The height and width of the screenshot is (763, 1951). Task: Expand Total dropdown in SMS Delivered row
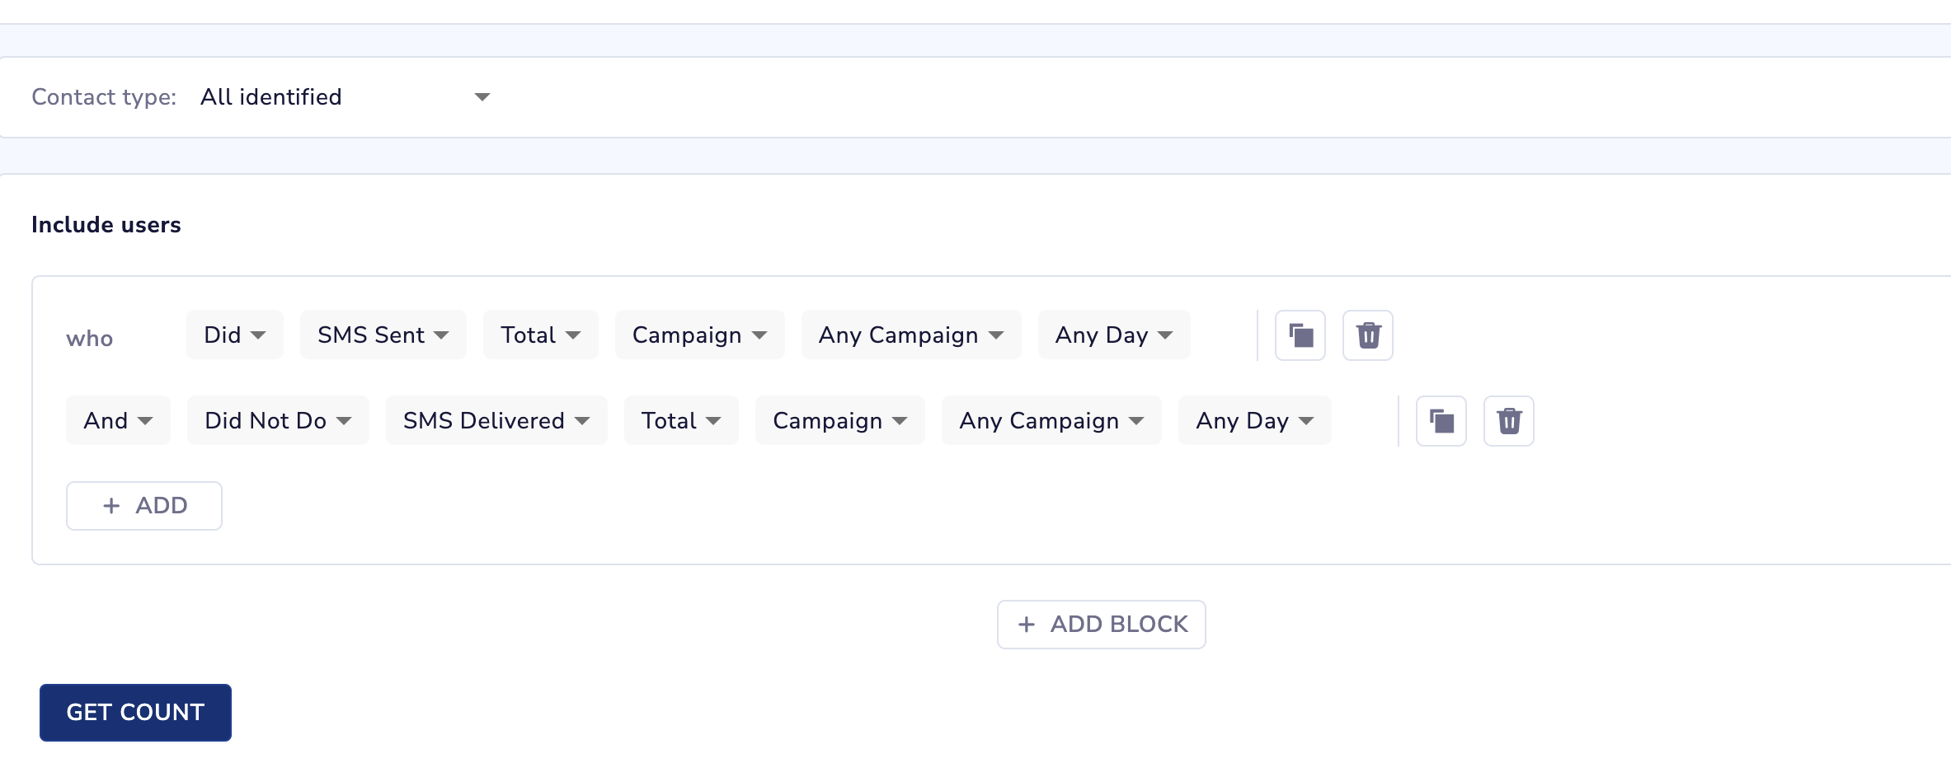pyautogui.click(x=681, y=420)
